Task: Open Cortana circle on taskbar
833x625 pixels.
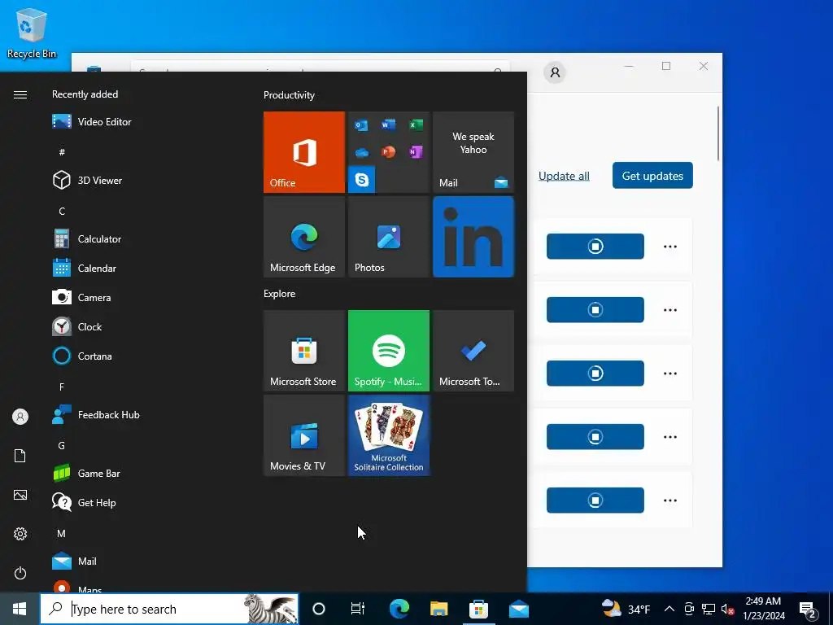Action: point(319,609)
